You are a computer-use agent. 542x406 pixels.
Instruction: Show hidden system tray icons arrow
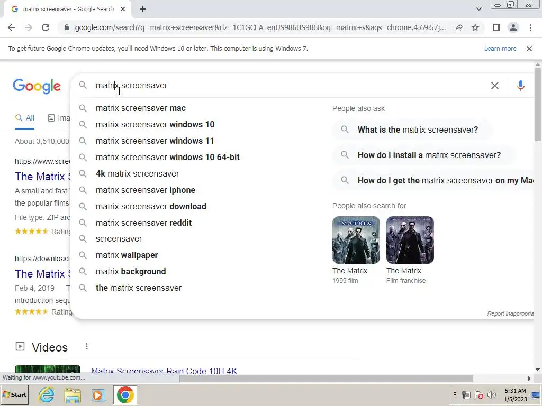coord(455,394)
